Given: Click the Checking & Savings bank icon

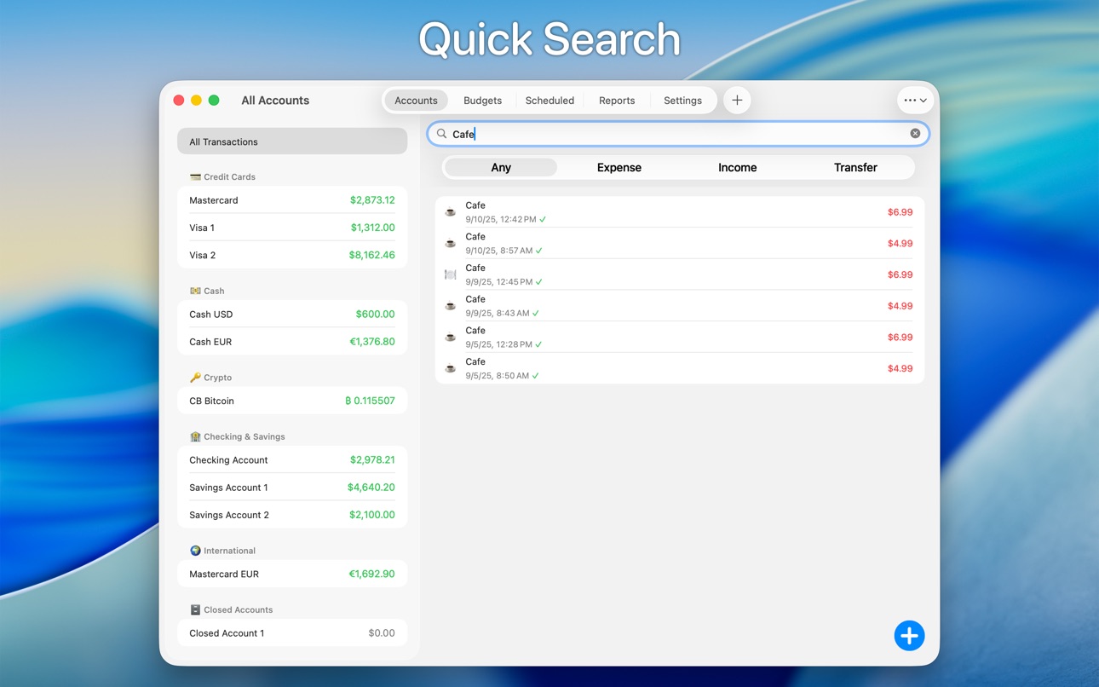Looking at the screenshot, I should tap(195, 436).
